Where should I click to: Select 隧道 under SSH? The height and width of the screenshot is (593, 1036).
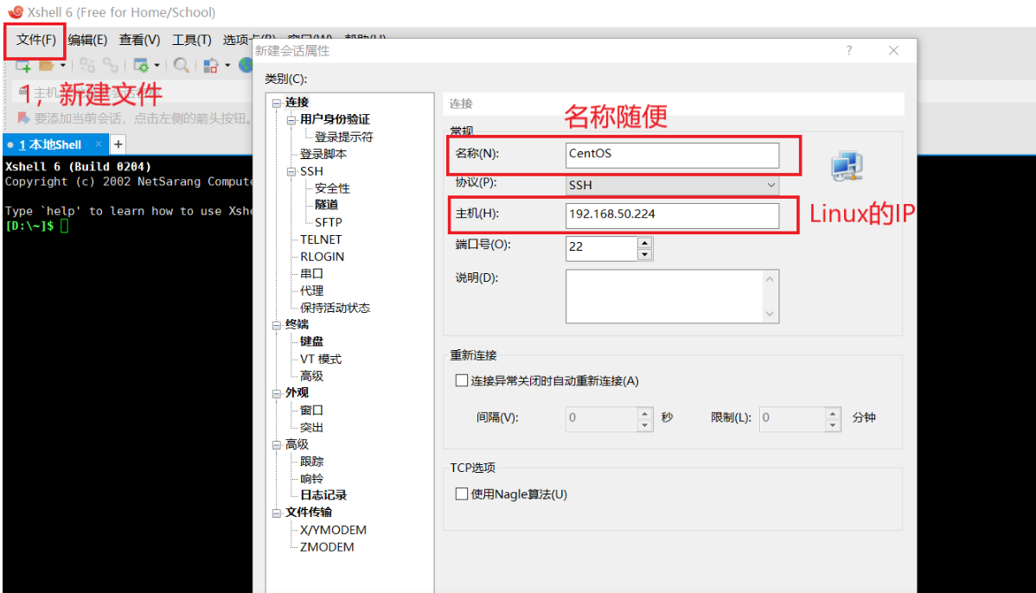(x=326, y=205)
